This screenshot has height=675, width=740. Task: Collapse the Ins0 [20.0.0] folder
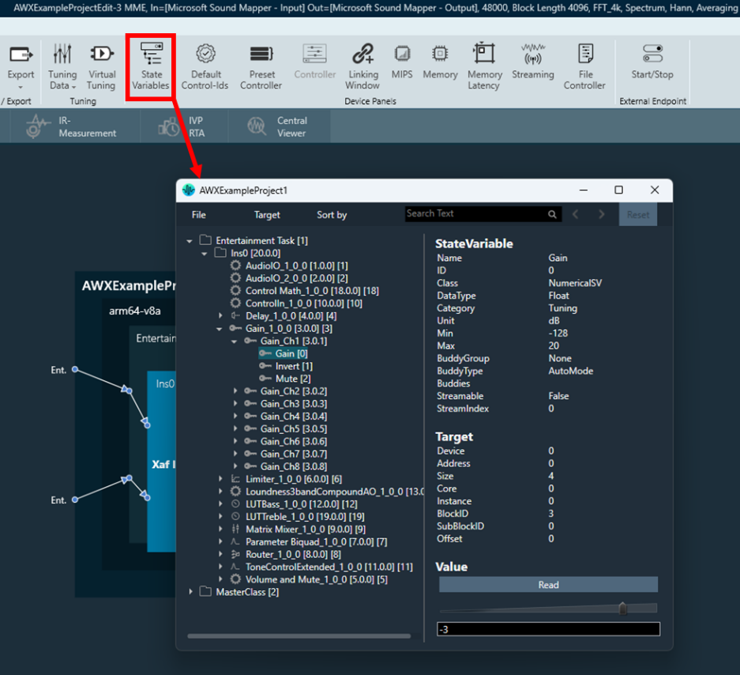[205, 254]
